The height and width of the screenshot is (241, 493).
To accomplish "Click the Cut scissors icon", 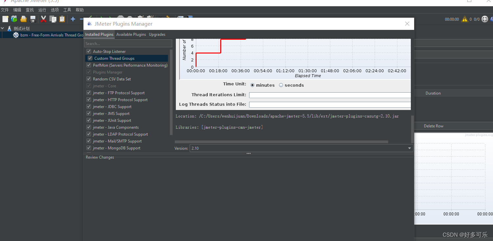I will [43, 19].
